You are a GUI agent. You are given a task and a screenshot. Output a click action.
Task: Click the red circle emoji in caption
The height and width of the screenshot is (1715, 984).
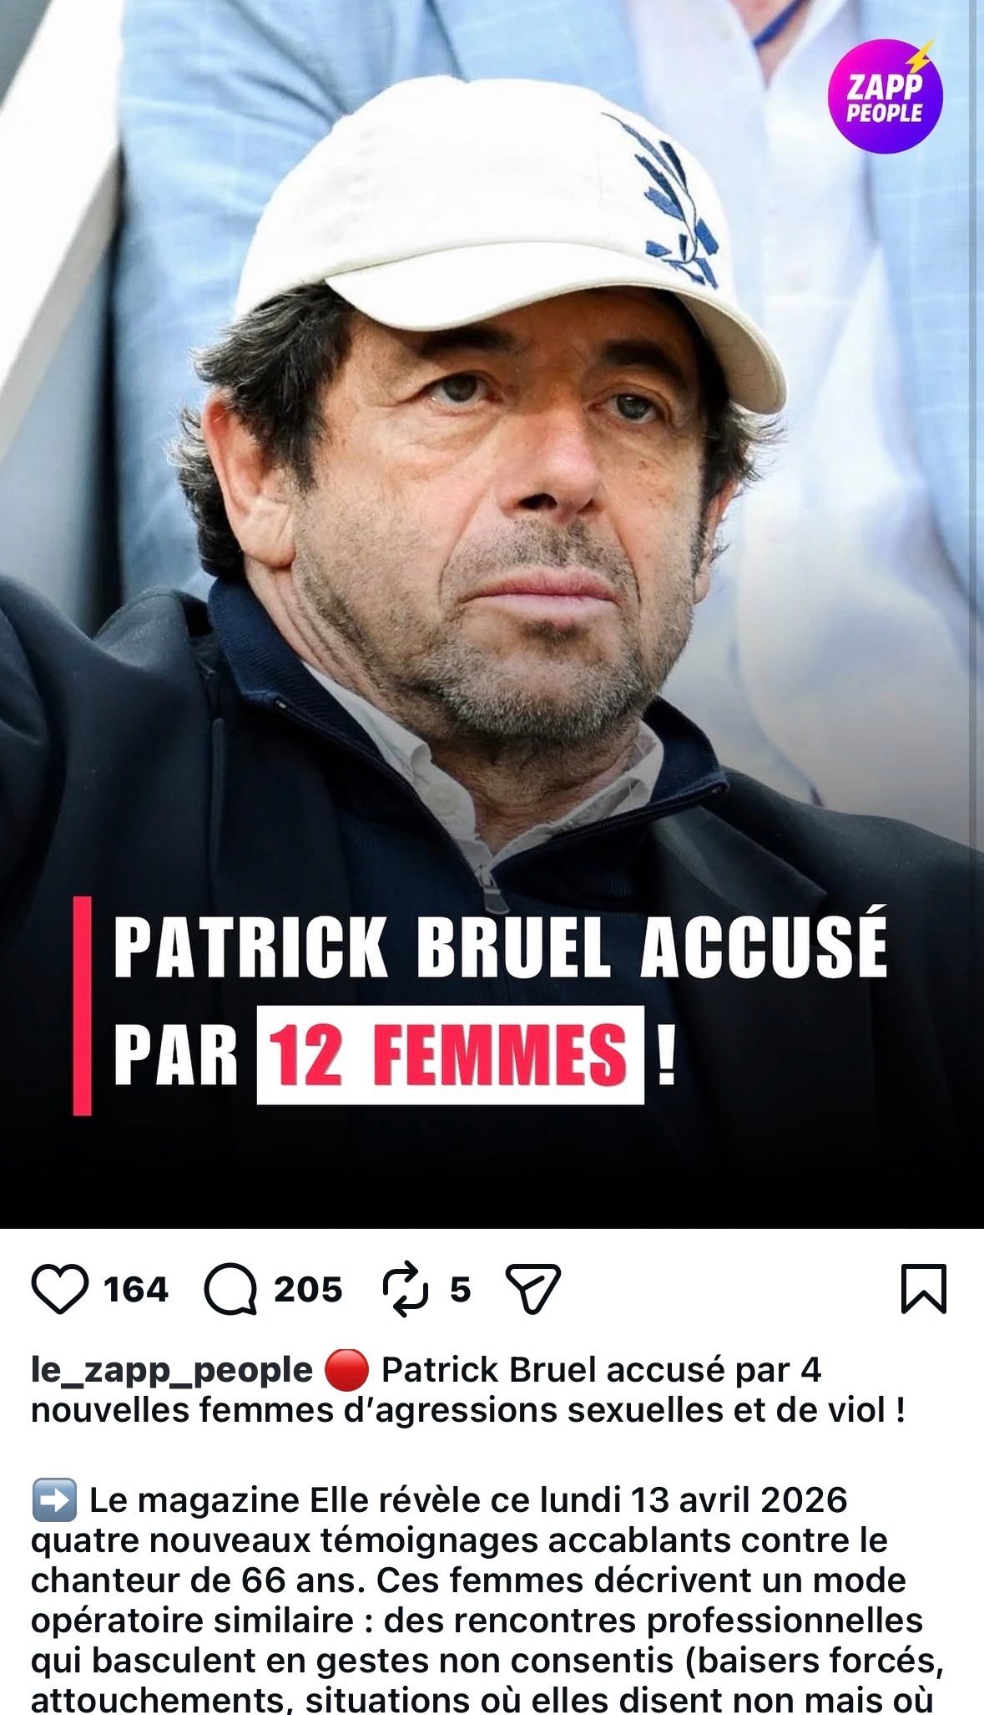coord(346,1371)
